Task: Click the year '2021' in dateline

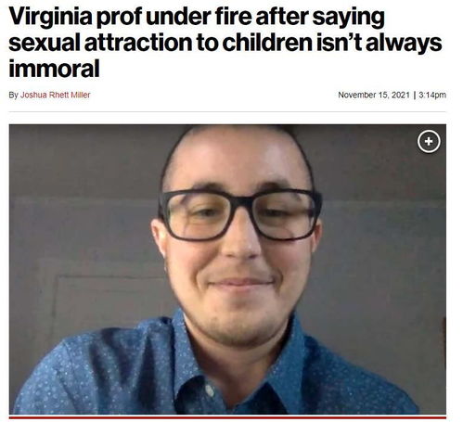Action: pos(401,95)
